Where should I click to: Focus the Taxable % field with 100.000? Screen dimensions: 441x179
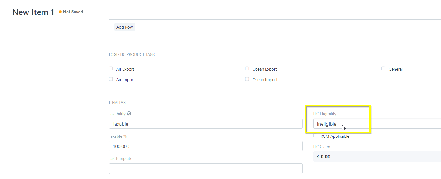pos(206,146)
